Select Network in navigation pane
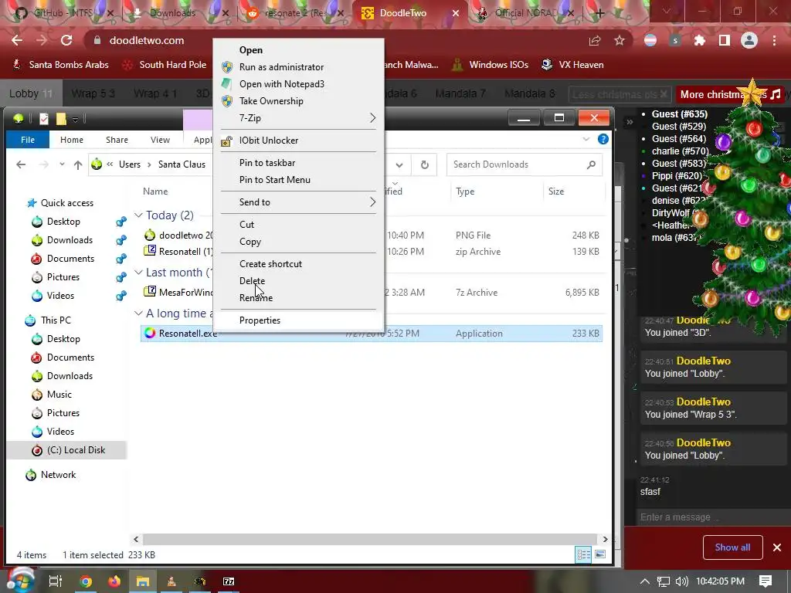The height and width of the screenshot is (593, 791). 58,475
